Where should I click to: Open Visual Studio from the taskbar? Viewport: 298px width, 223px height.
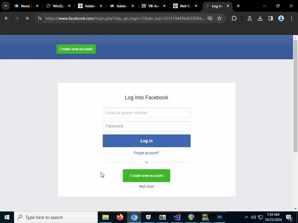[177, 217]
